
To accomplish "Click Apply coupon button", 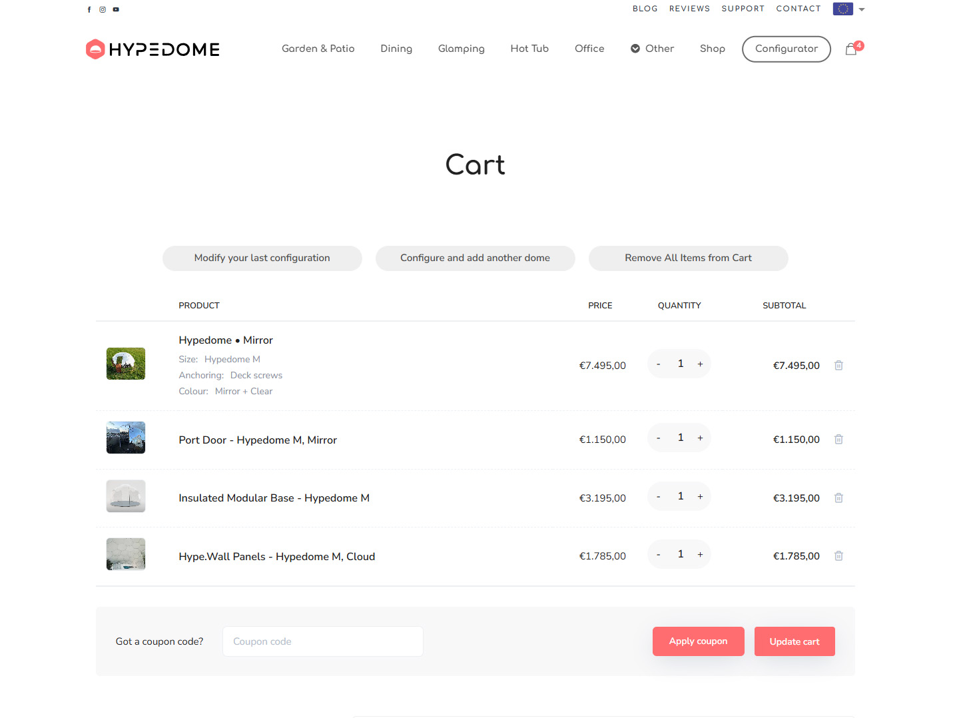I will click(x=698, y=641).
